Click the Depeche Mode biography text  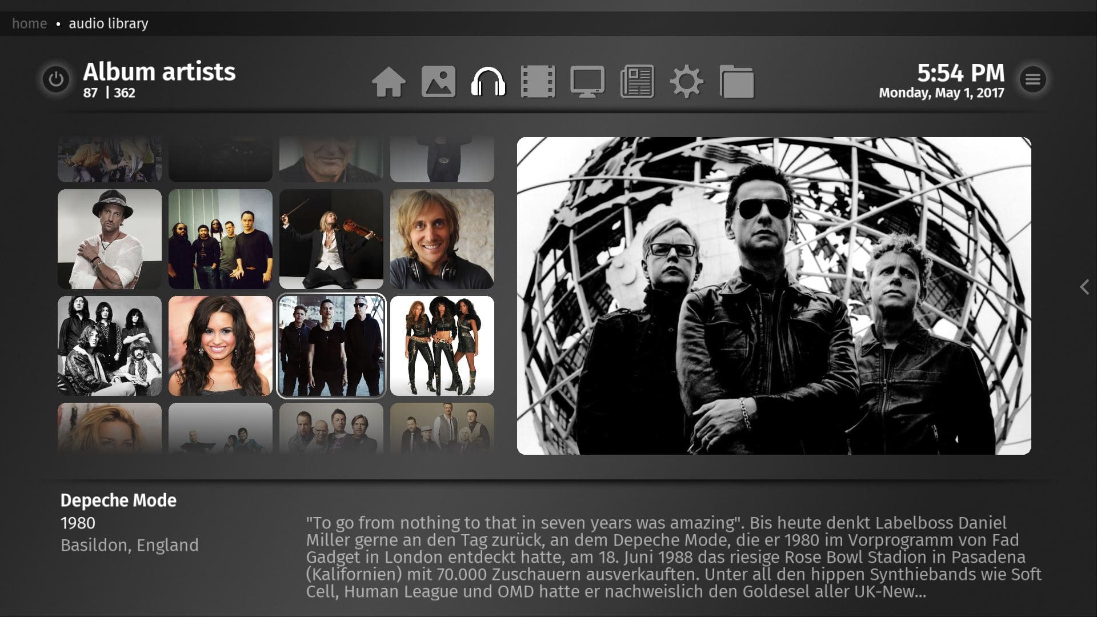(674, 557)
